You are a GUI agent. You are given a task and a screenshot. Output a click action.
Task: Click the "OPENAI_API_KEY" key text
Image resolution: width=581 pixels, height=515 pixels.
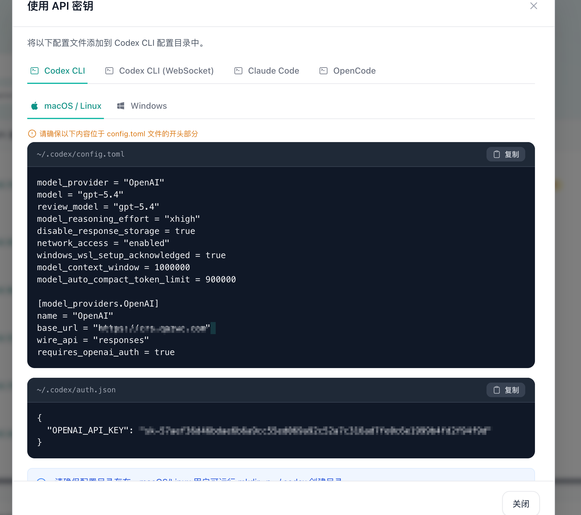pos(88,430)
